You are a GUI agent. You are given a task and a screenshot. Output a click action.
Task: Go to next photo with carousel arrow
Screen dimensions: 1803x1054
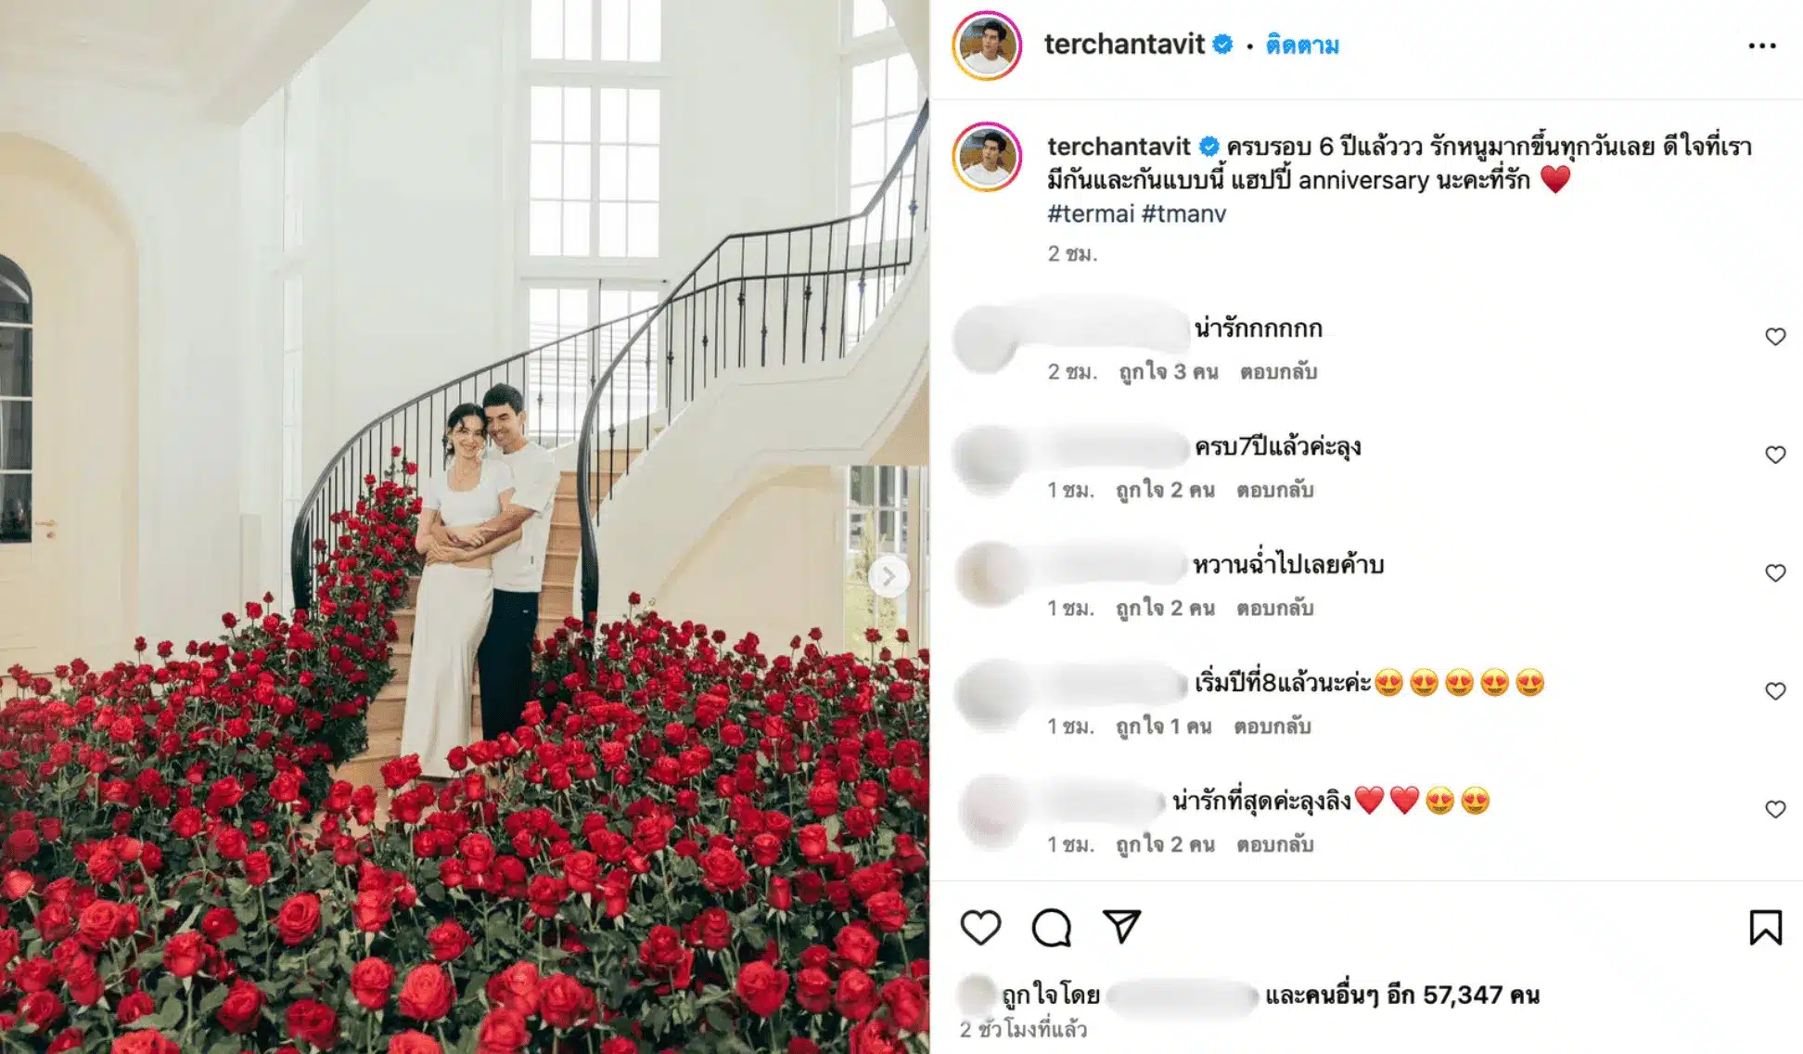(889, 577)
